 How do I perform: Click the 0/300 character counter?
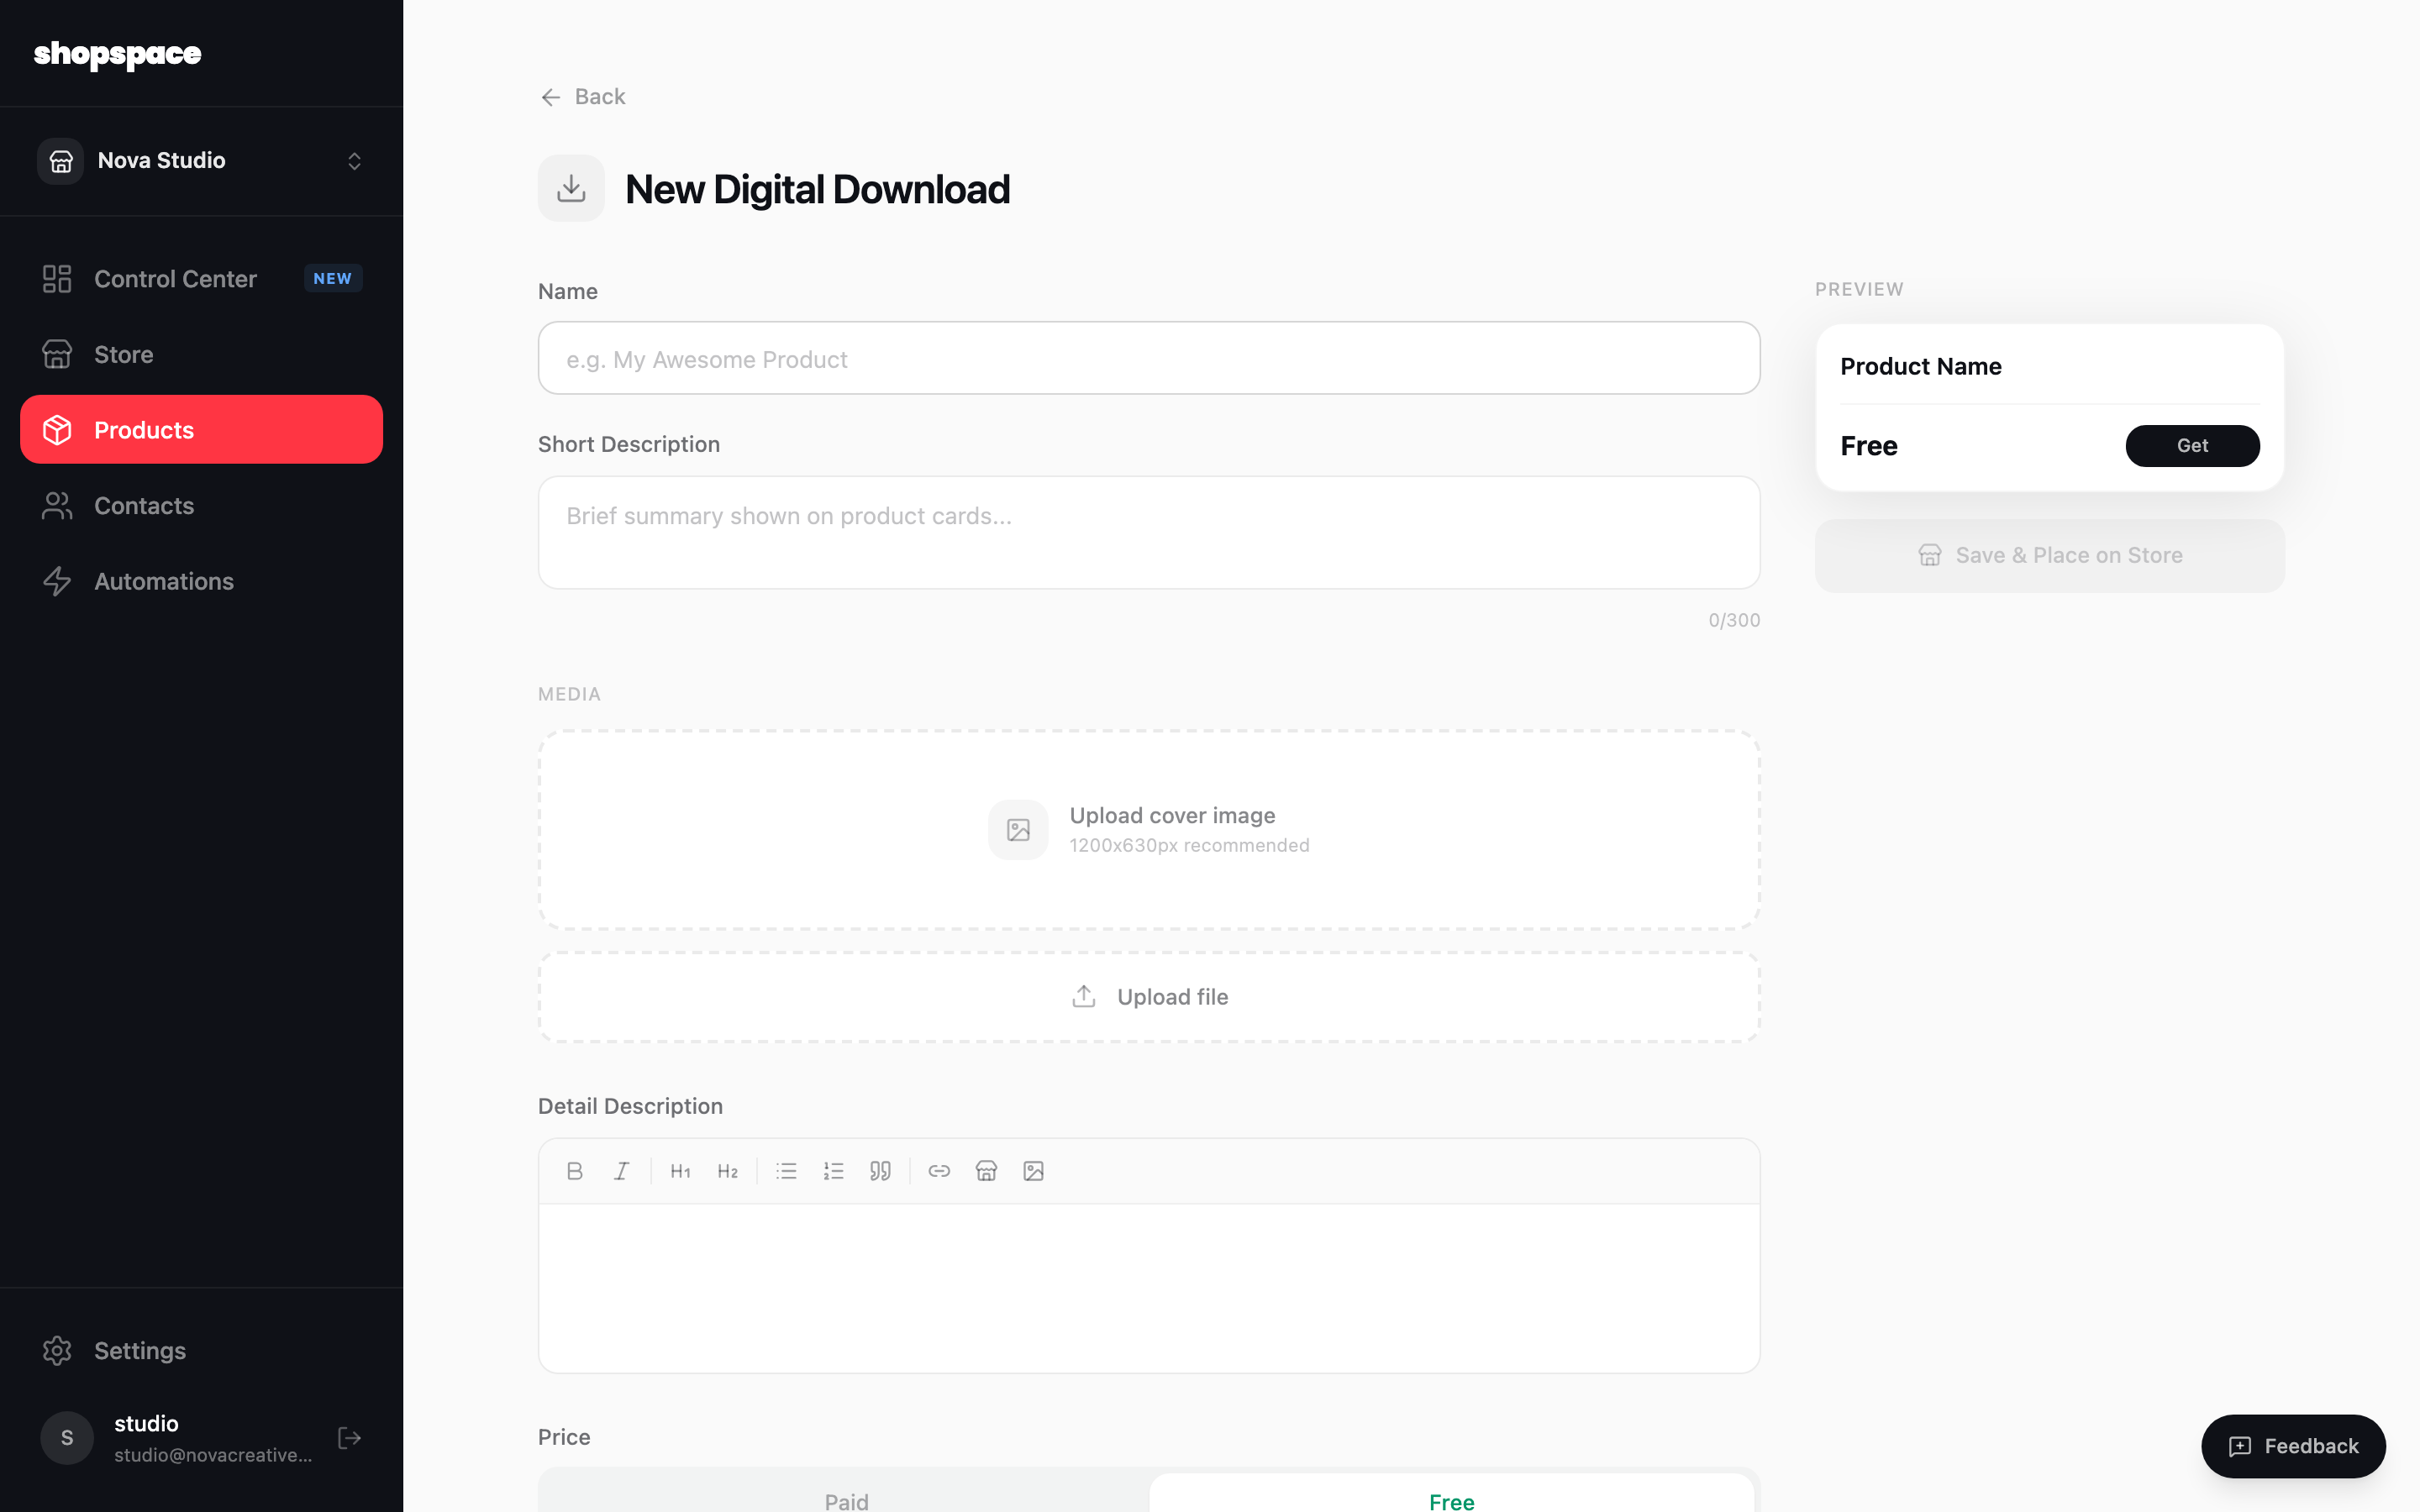1734,620
